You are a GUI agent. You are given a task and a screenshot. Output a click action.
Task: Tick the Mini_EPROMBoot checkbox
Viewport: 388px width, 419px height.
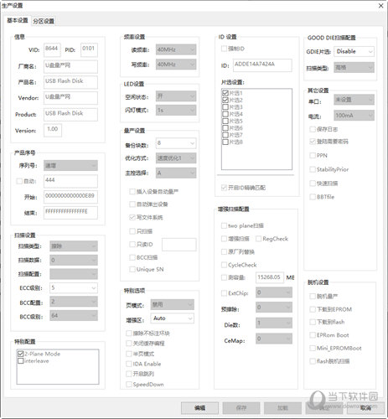coord(313,348)
